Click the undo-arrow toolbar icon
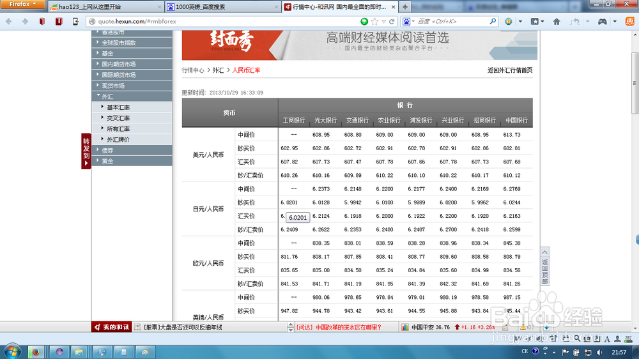Screen dimensions: 639x359 575,21
